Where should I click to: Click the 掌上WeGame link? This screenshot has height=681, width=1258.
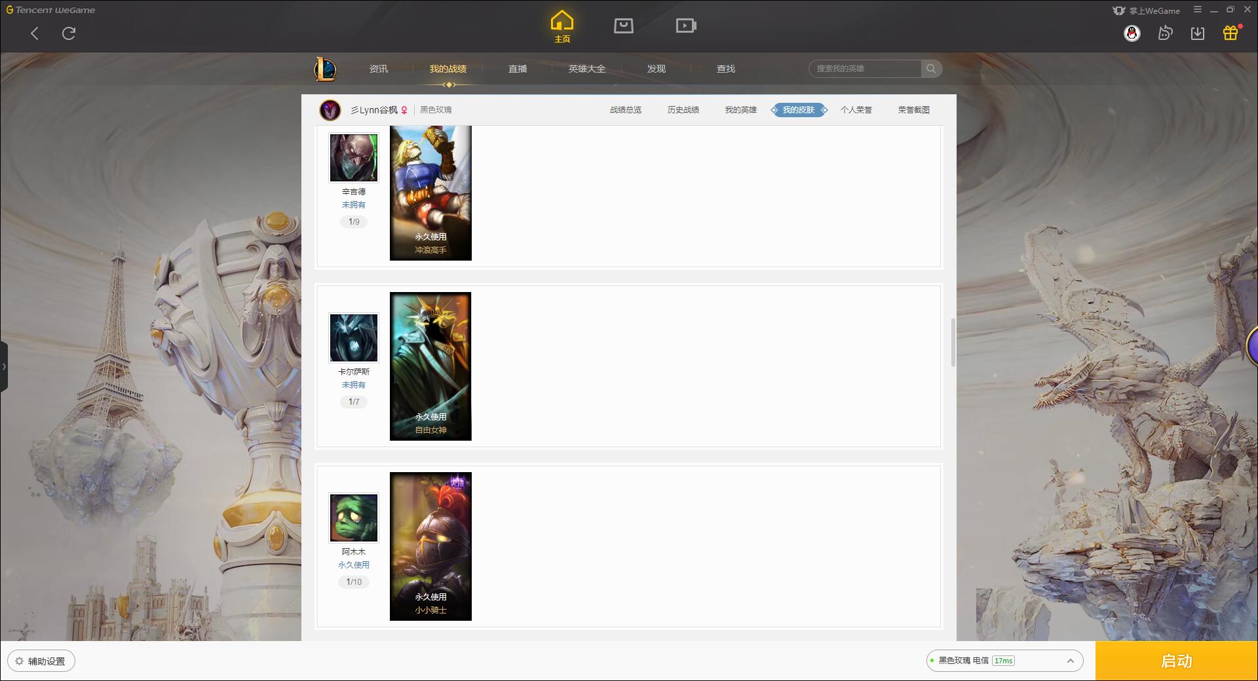(x=1147, y=10)
